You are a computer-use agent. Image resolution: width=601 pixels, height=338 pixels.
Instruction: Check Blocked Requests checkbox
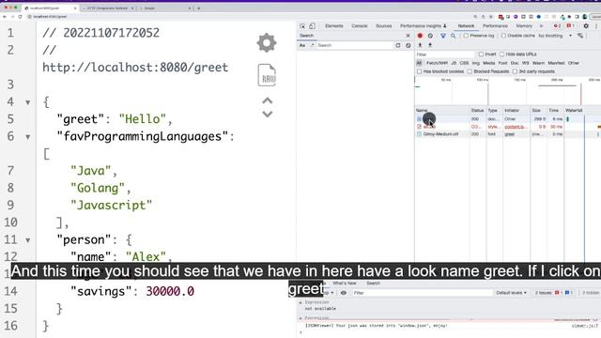470,71
